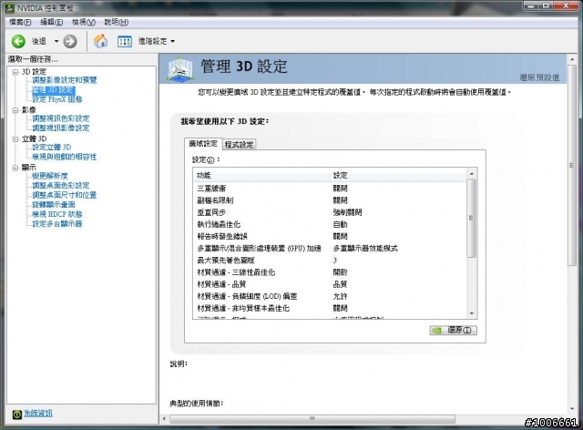Image resolution: width=583 pixels, height=430 pixels.
Task: Switch to the 全域設定 tab
Action: [x=203, y=144]
